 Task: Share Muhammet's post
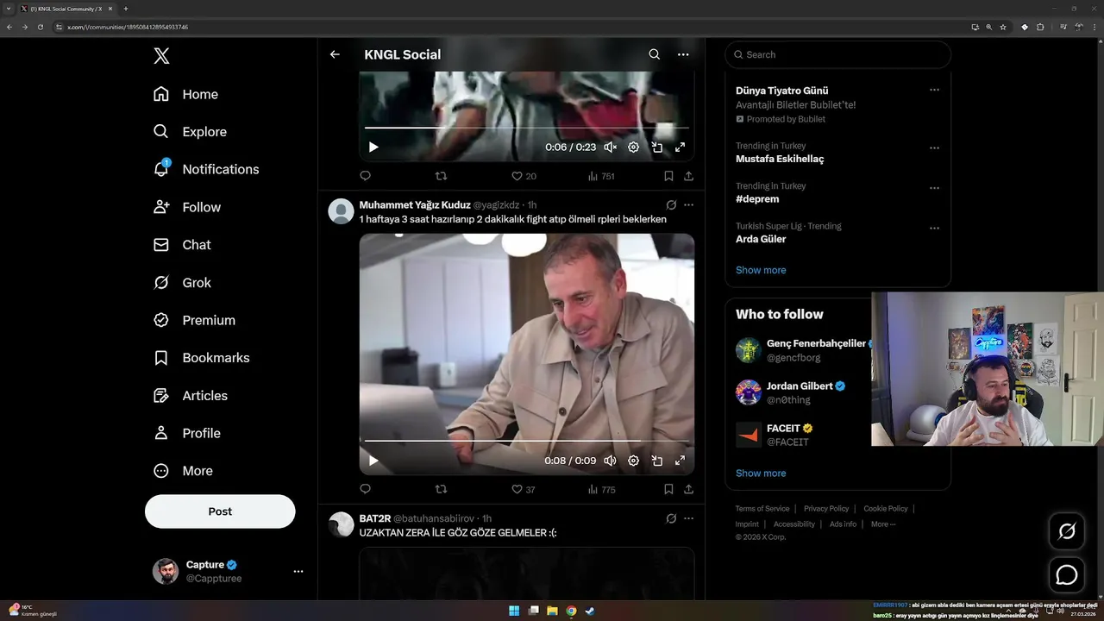coord(688,489)
